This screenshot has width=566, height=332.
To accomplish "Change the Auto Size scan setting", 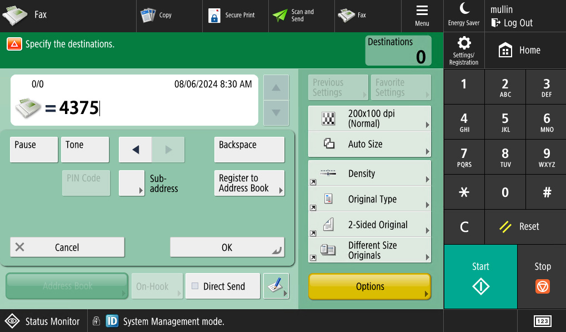I will tap(369, 144).
